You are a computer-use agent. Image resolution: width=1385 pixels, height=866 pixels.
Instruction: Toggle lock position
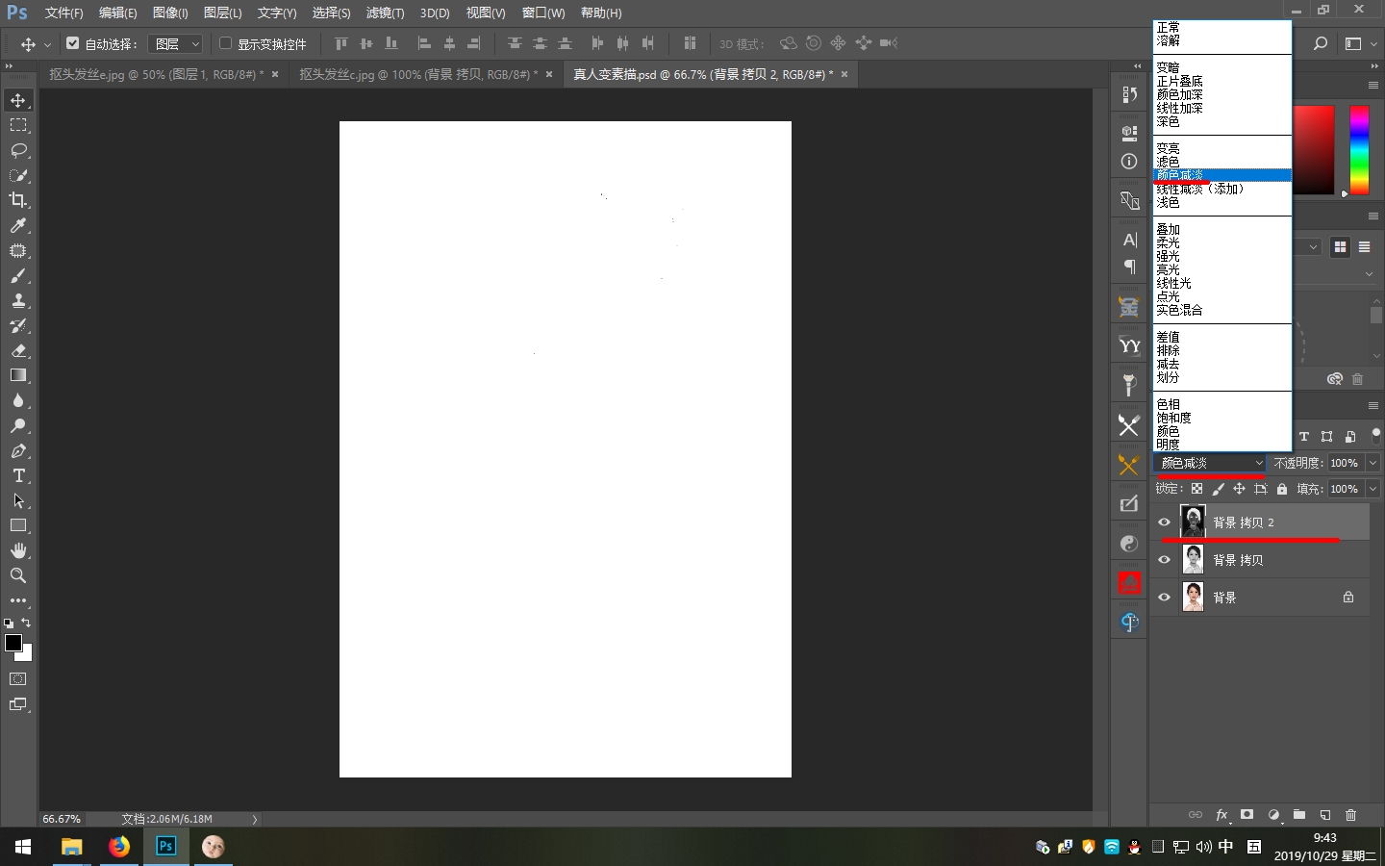pyautogui.click(x=1239, y=489)
